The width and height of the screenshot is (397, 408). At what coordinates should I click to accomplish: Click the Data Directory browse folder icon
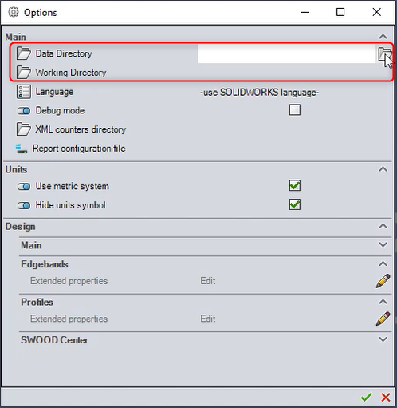click(x=384, y=53)
